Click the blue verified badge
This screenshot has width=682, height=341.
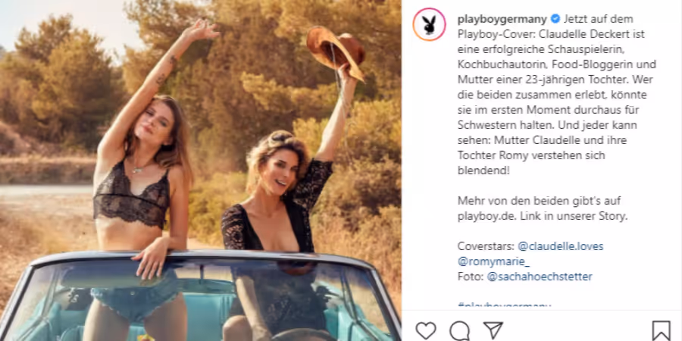click(555, 19)
